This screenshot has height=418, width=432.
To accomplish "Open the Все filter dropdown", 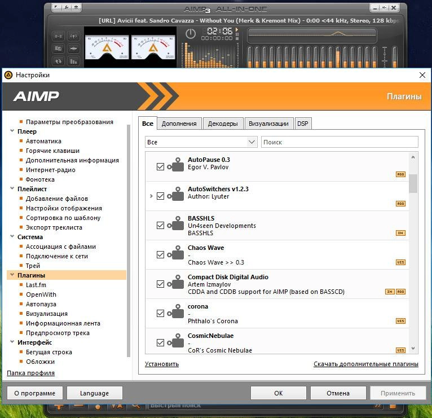I will 201,142.
